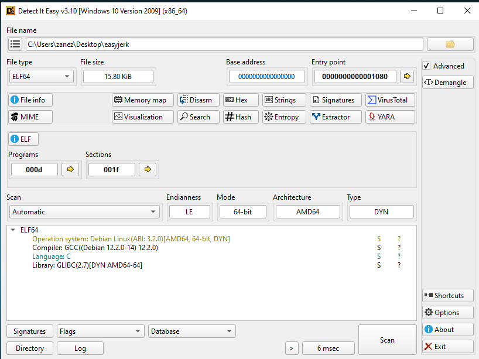Open Options
Viewport: 479px width, 359px height.
click(x=448, y=313)
